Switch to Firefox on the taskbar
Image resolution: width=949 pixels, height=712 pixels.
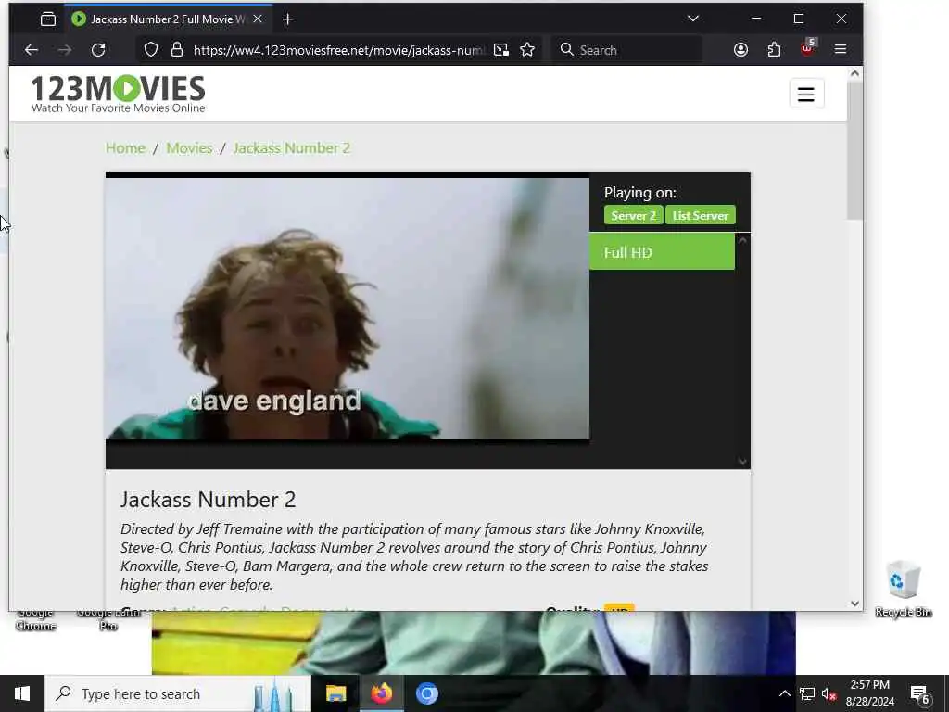tap(381, 693)
